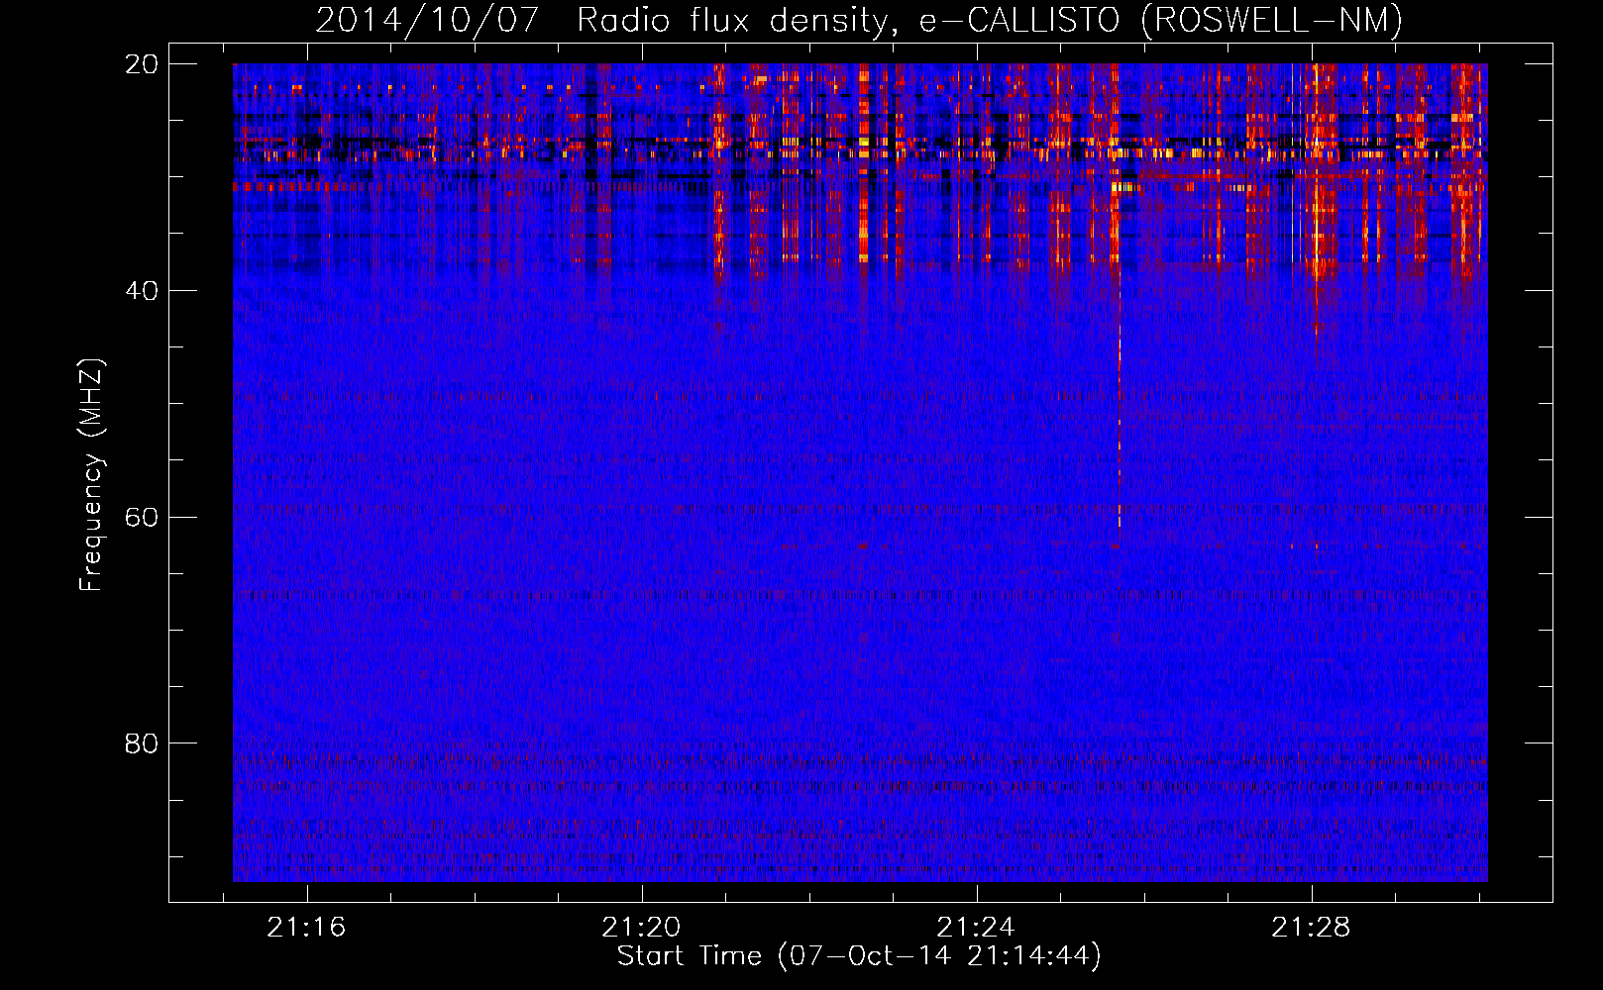Select the y-axis label "Frequency (MHZ)"
Viewport: 1603px width, 990px height.
point(91,475)
